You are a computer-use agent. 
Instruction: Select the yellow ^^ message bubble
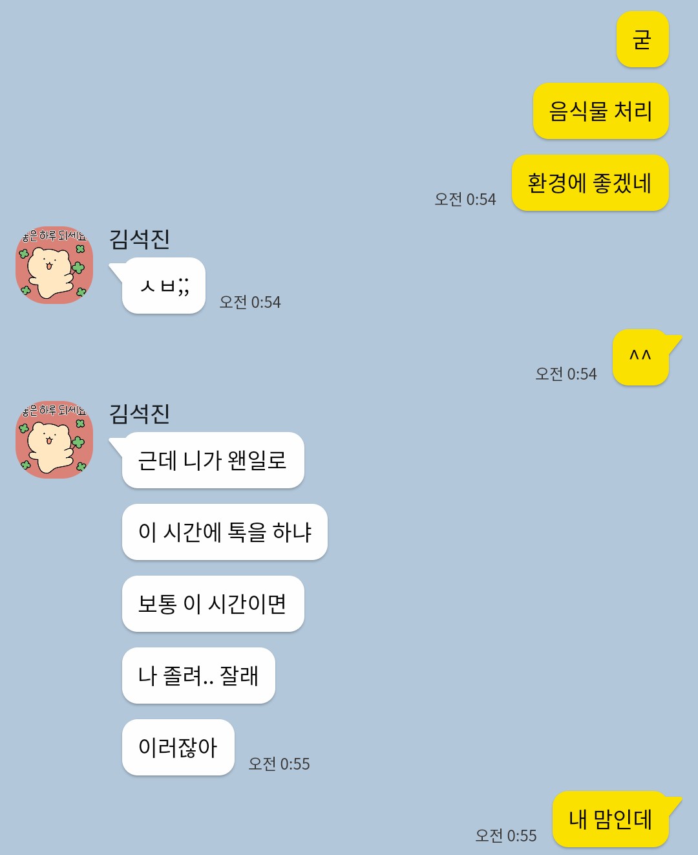click(641, 358)
